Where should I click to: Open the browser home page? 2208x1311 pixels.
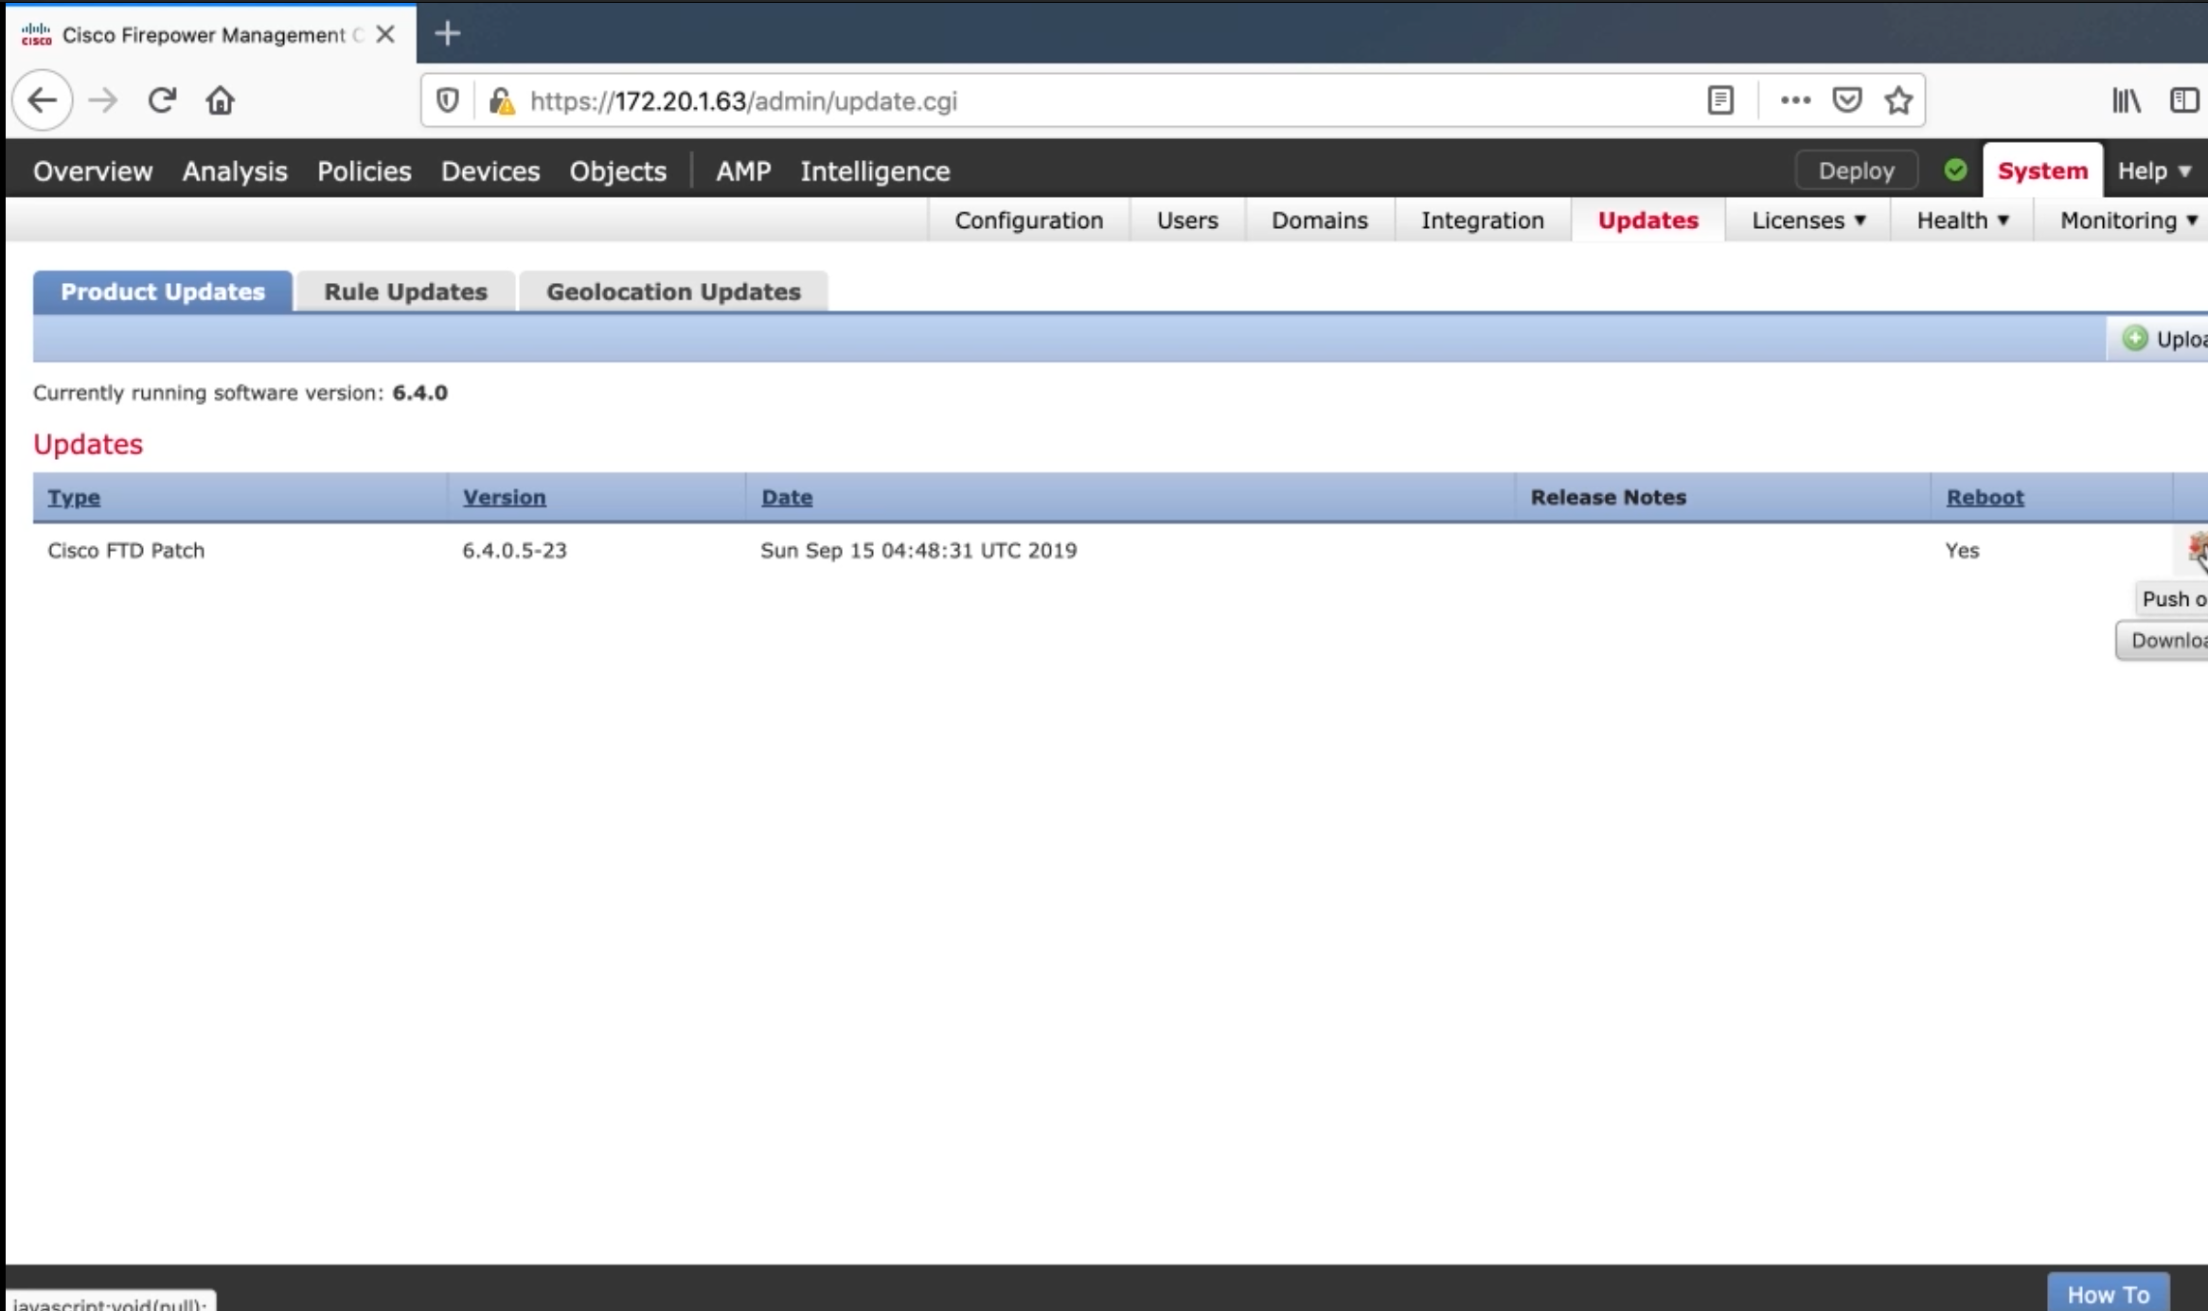[221, 100]
